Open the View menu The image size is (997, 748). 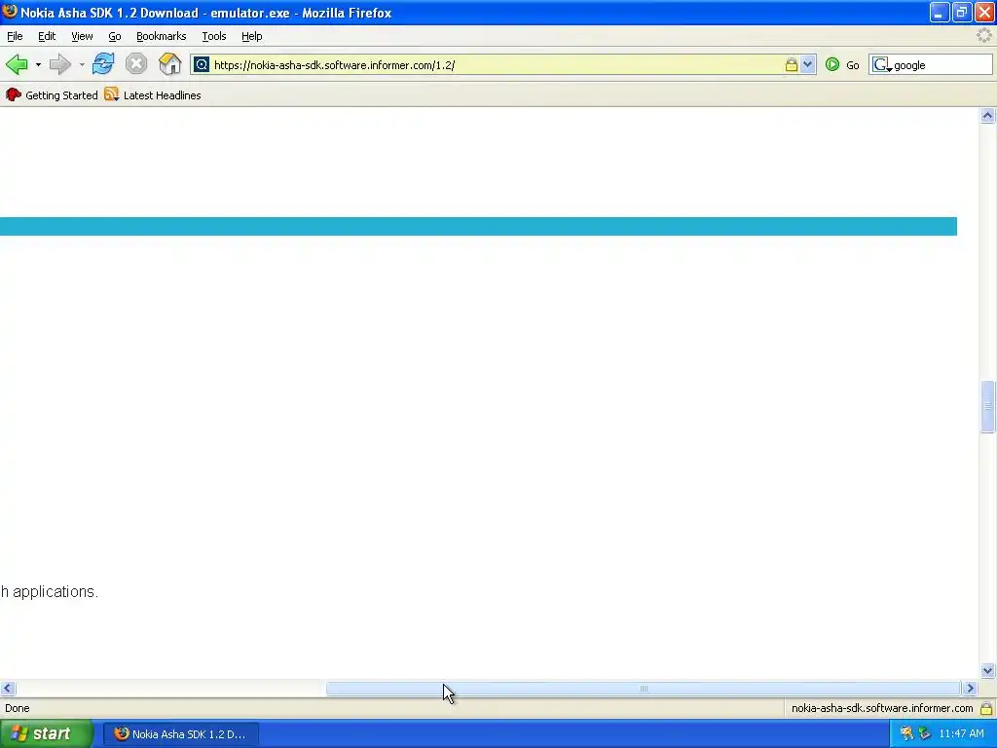[82, 36]
